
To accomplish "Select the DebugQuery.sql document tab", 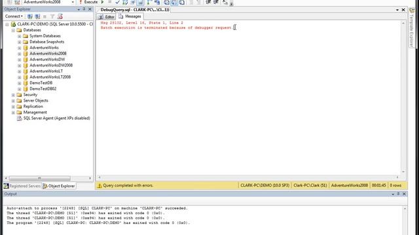I will coord(135,10).
